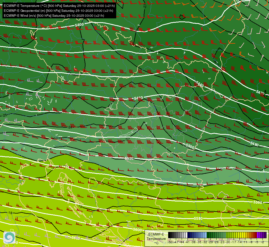Click the -23 tick label in the legend
Screen dimensions: 269x247
222,242
